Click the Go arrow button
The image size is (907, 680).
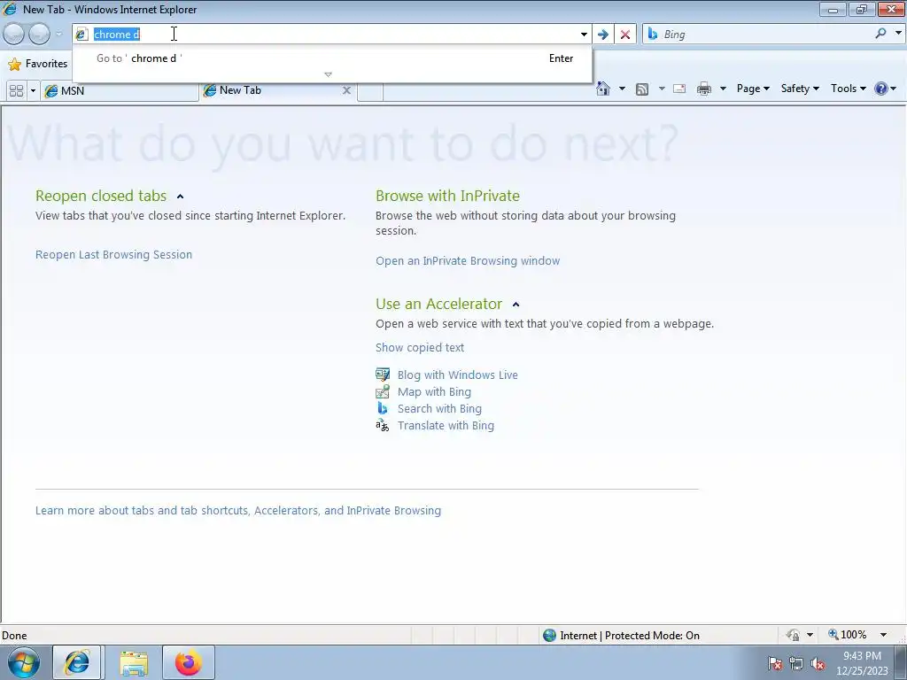[x=602, y=35]
